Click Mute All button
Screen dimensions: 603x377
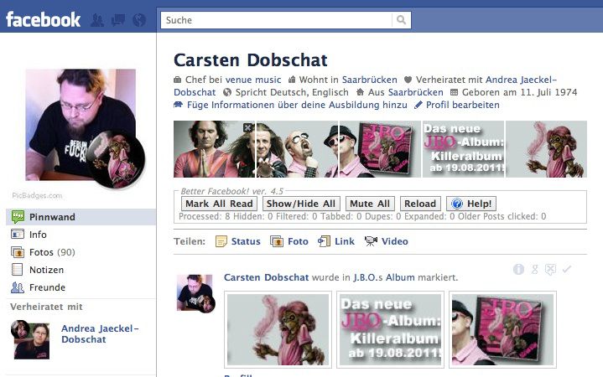370,204
